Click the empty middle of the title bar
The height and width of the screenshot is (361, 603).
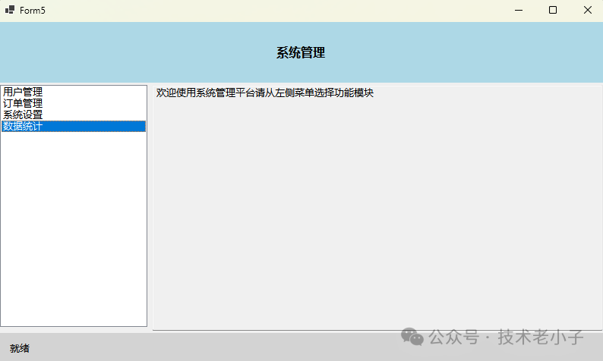[x=266, y=10]
